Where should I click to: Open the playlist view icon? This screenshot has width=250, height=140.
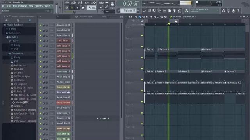(144, 10)
